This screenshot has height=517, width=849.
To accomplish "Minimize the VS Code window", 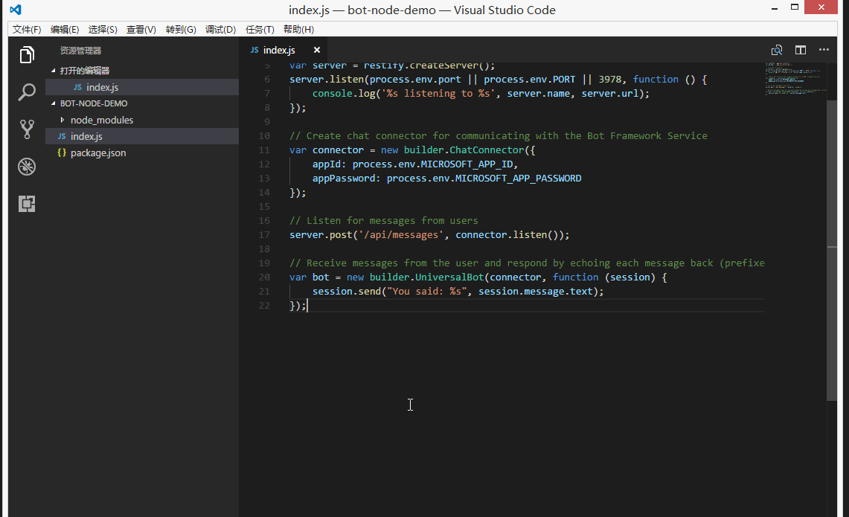I will [775, 7].
